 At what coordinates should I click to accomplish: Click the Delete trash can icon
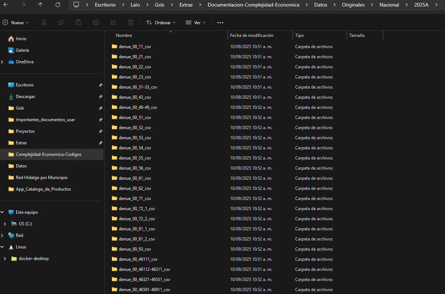131,22
